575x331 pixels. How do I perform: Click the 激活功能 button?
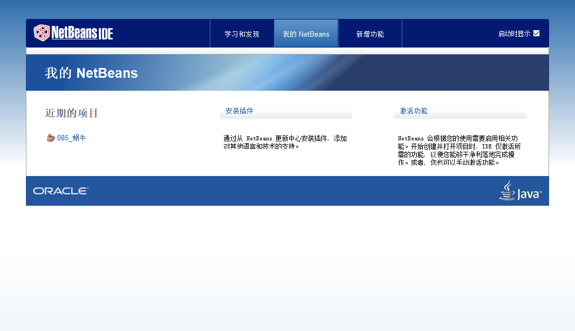pos(460,111)
